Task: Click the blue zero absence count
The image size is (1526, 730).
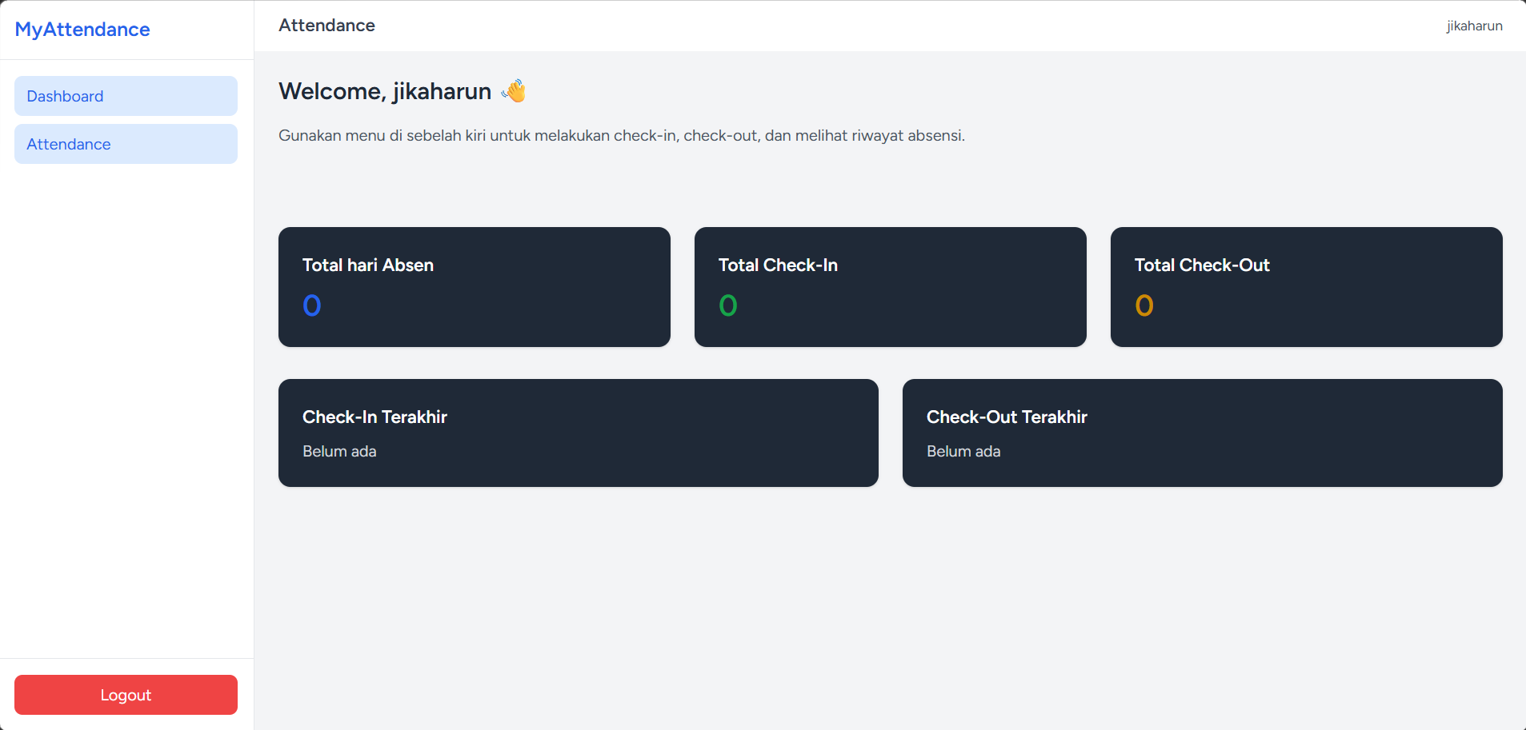Action: (x=312, y=305)
